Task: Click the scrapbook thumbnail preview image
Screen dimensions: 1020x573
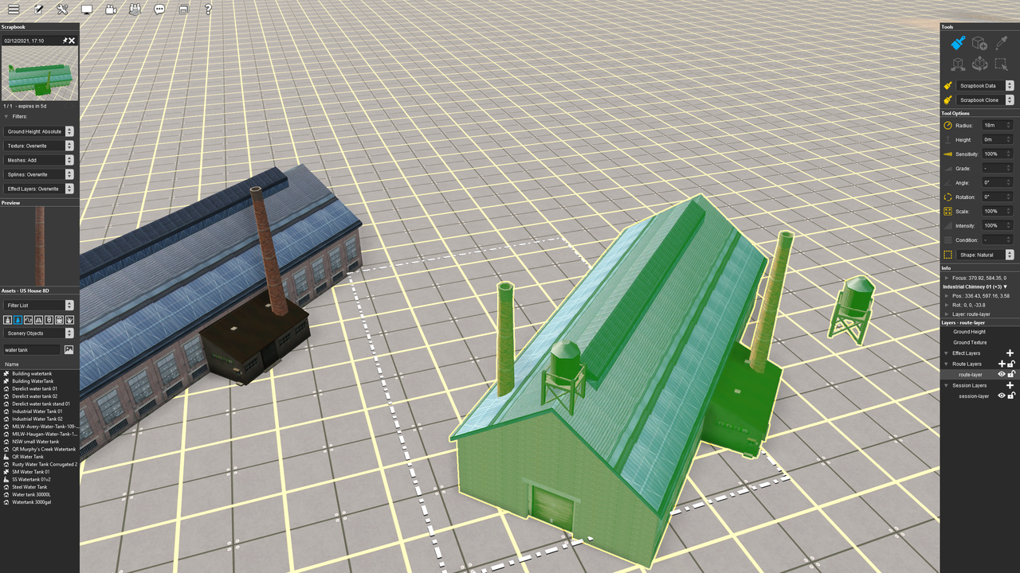Action: [40, 73]
